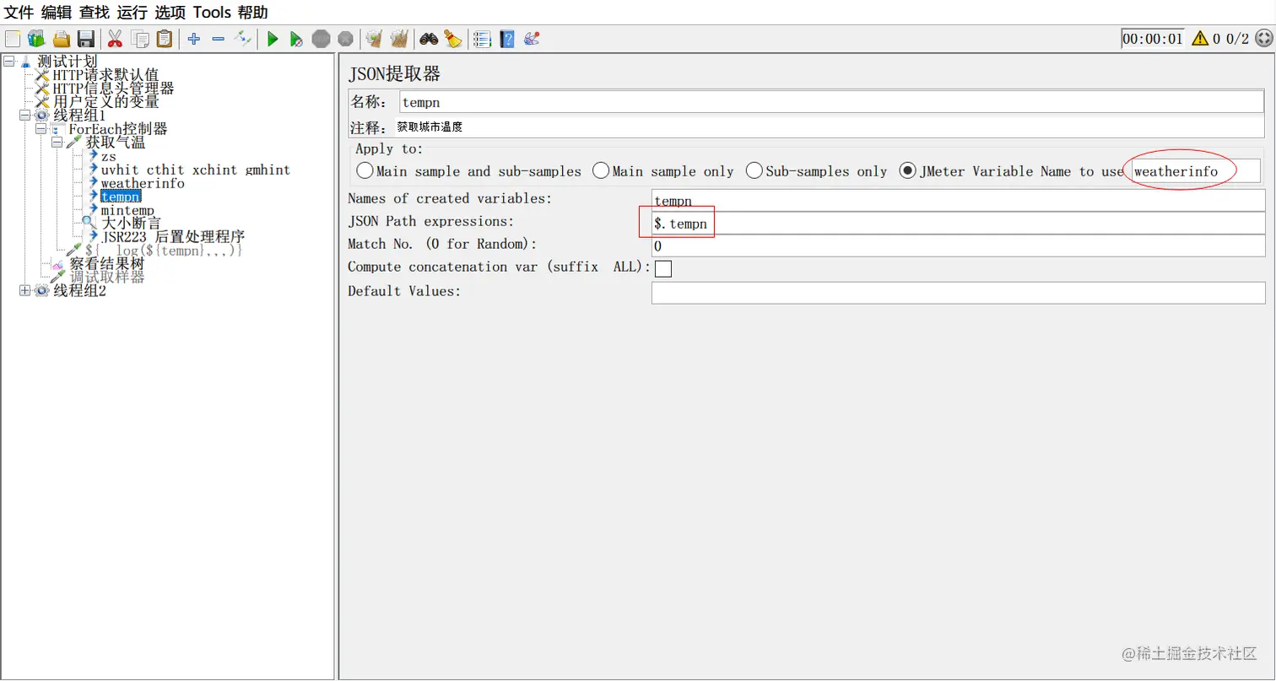Click the blue minus Collapse All icon

point(219,39)
